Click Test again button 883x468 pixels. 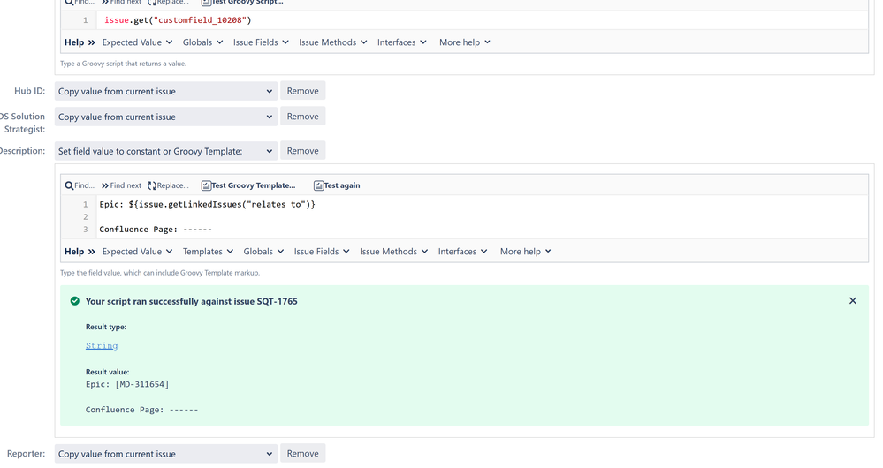pyautogui.click(x=337, y=185)
